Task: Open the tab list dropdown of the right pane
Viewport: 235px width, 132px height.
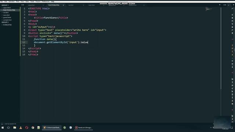Action: [x=234, y=5]
